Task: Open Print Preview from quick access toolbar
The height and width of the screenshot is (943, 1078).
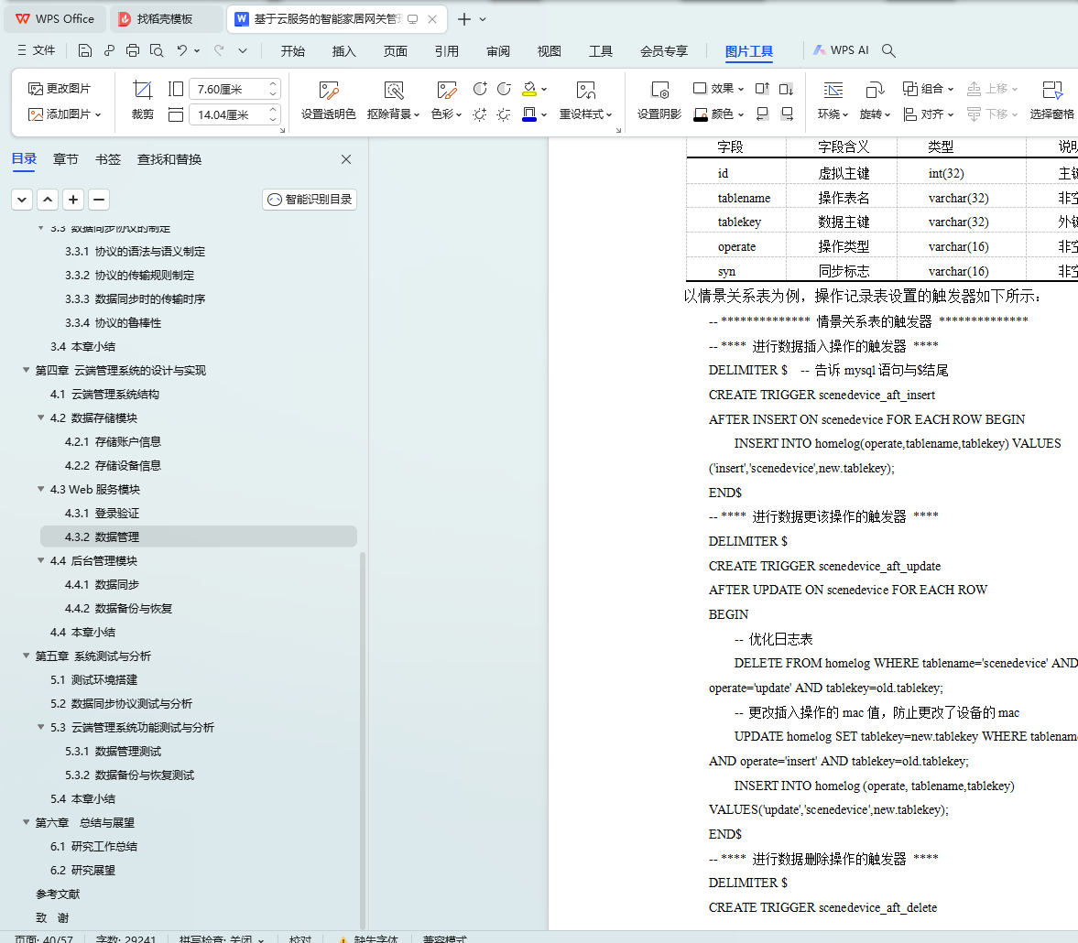Action: 157,50
